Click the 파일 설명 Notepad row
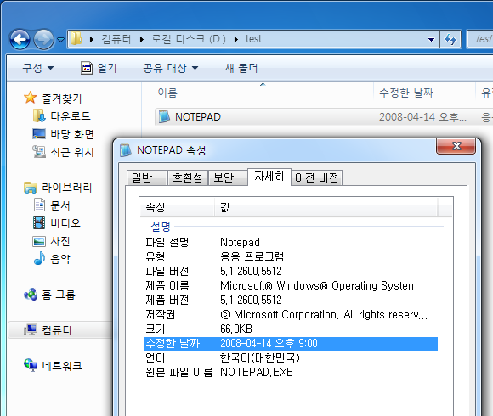 [291, 242]
